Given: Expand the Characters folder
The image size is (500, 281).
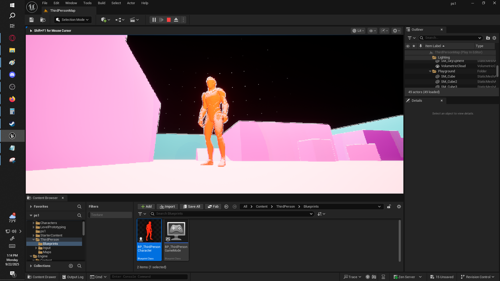Looking at the screenshot, I should (x=34, y=223).
